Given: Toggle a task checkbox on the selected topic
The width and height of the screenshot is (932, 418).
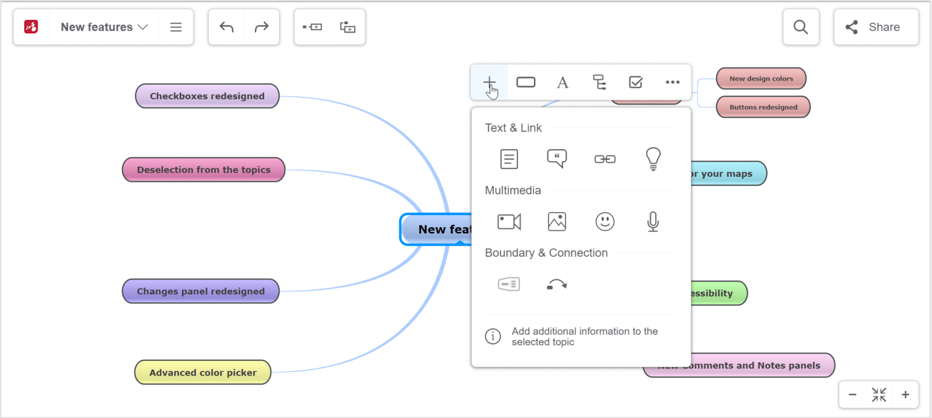Looking at the screenshot, I should pos(635,82).
